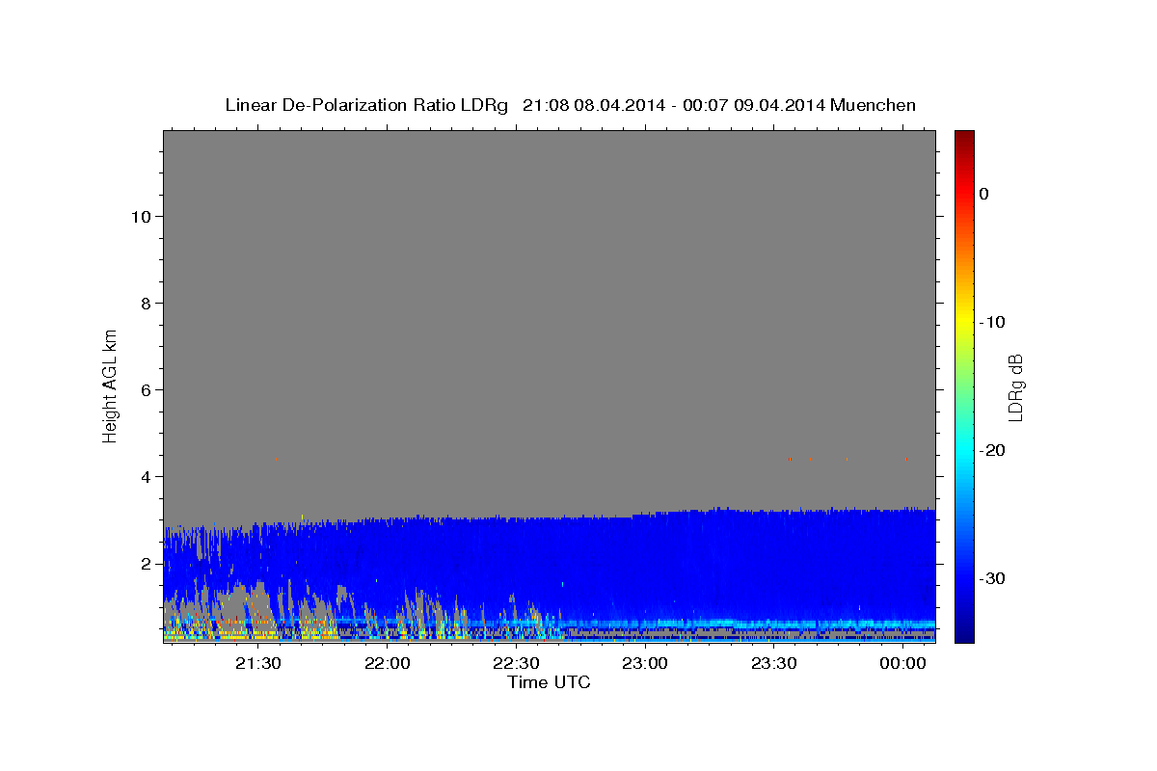The height and width of the screenshot is (771, 1157).
Task: Click the 'LDRg dB' colorbar label
Action: click(x=1014, y=387)
